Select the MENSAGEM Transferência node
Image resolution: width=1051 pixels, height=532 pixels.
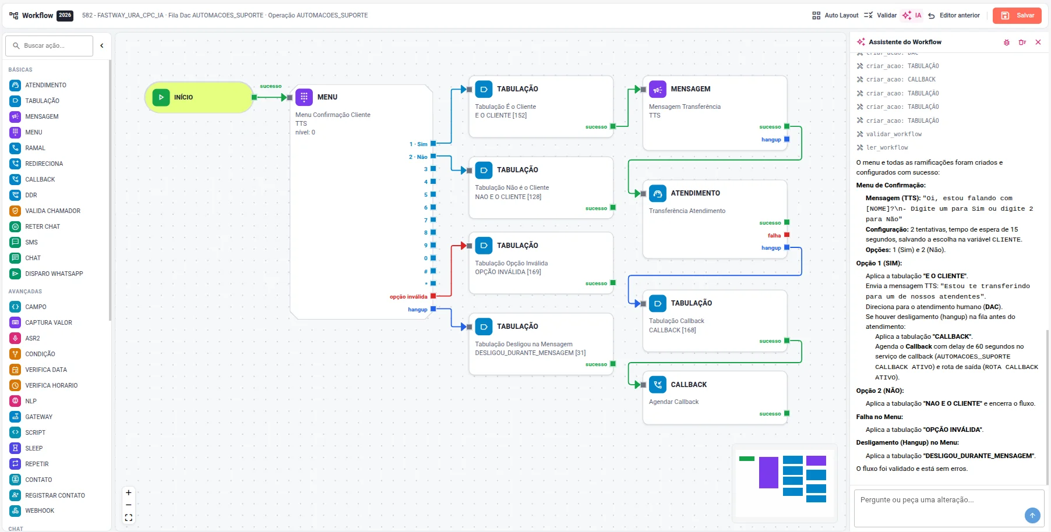(715, 113)
